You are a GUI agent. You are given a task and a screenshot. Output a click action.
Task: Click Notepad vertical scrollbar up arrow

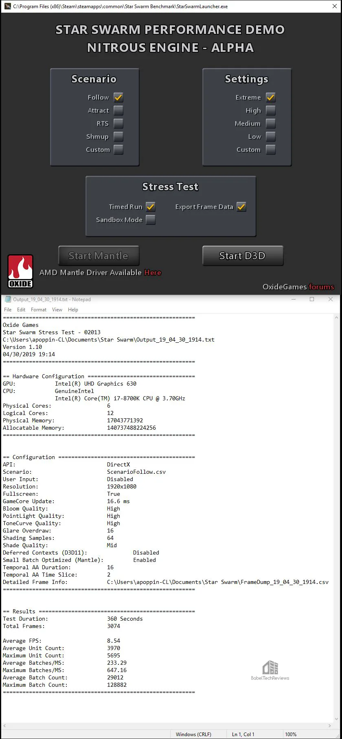pos(336,317)
